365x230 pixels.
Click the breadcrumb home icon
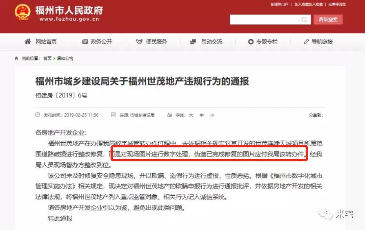click(16, 58)
